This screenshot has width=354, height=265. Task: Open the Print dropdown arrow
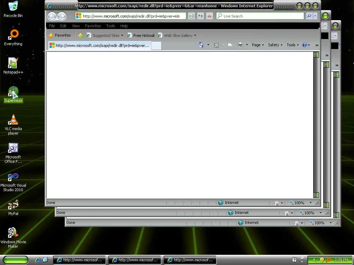pos(247,45)
